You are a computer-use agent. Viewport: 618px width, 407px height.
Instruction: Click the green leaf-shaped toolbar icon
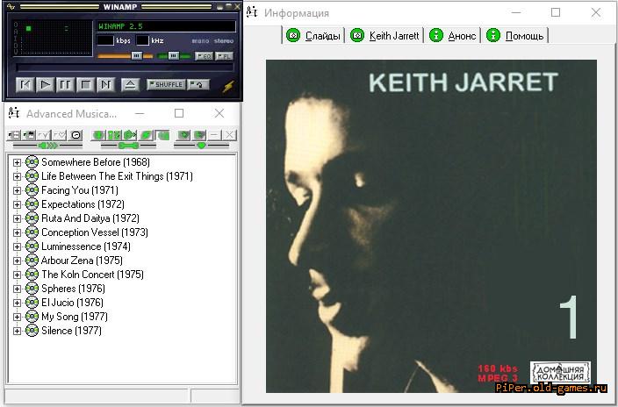tap(146, 135)
